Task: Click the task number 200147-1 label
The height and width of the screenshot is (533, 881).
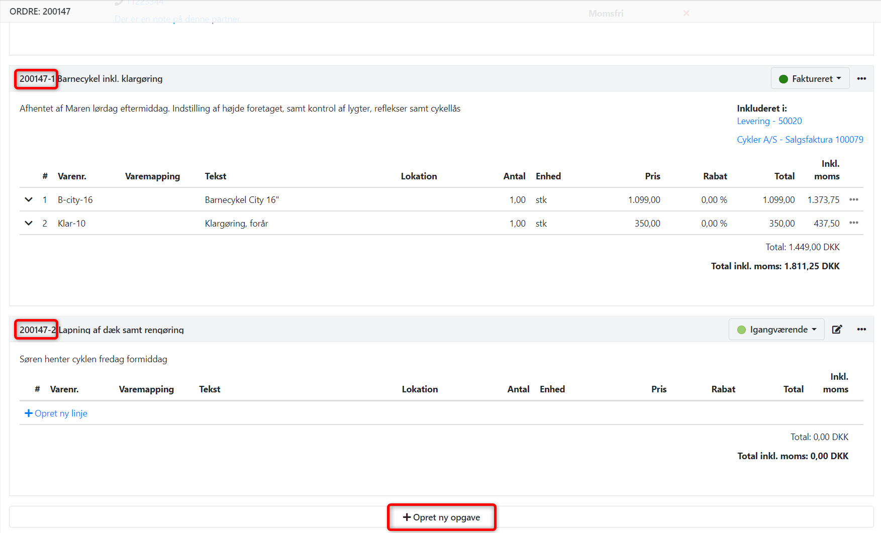Action: 37,79
